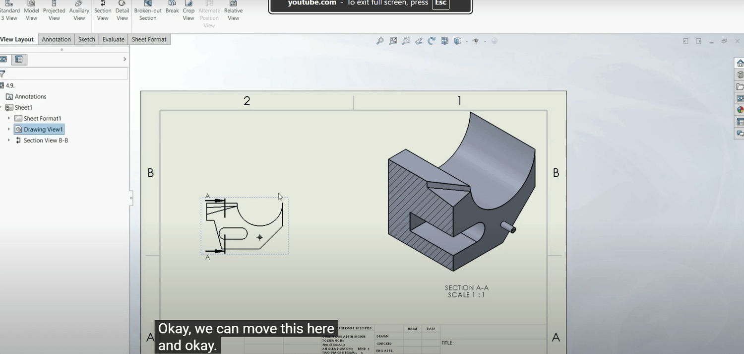Image resolution: width=744 pixels, height=354 pixels.
Task: Open the Sheet Format tab
Action: 149,39
